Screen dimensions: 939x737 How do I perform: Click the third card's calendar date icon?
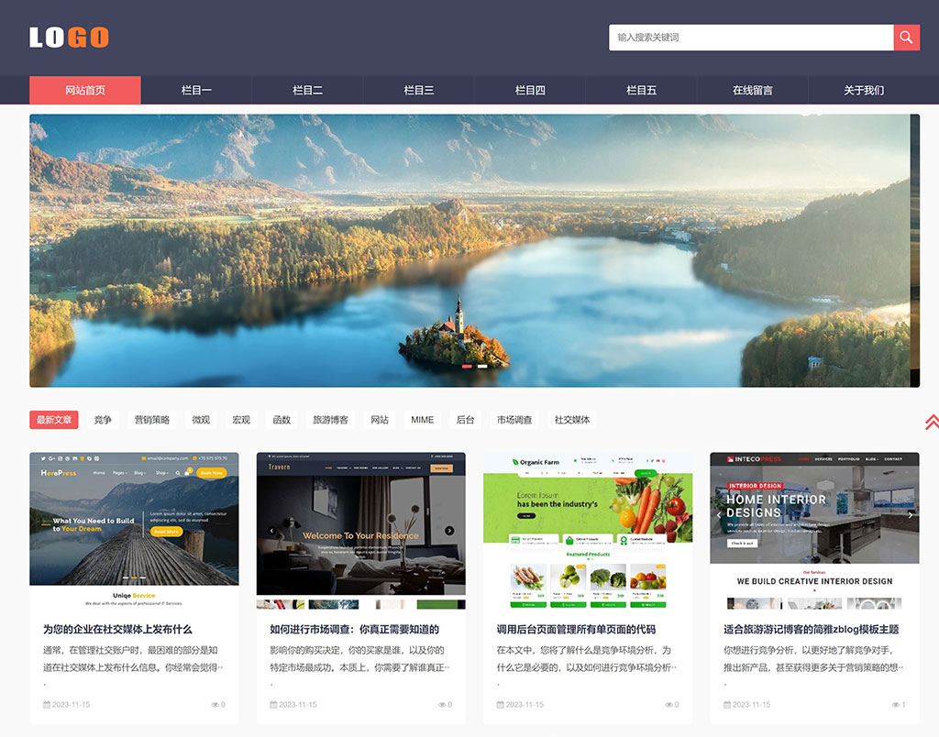(501, 705)
